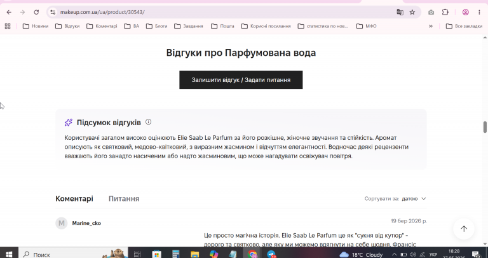Click the page vertical scrollbar thumb
This screenshot has width=488, height=258.
[x=485, y=127]
